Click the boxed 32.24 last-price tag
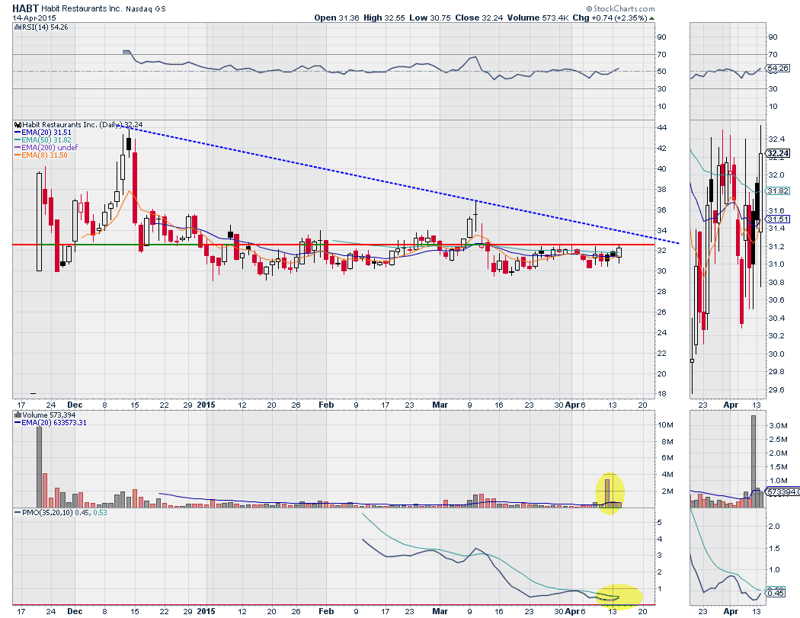 coord(778,153)
